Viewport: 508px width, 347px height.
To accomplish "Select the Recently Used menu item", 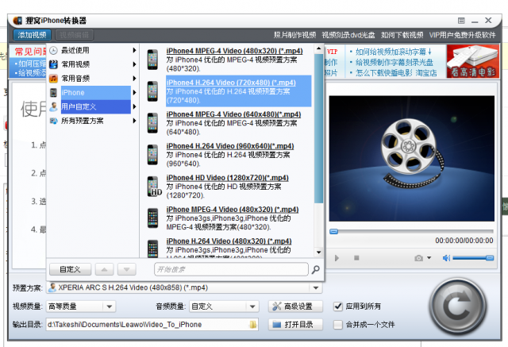I will click(93, 51).
